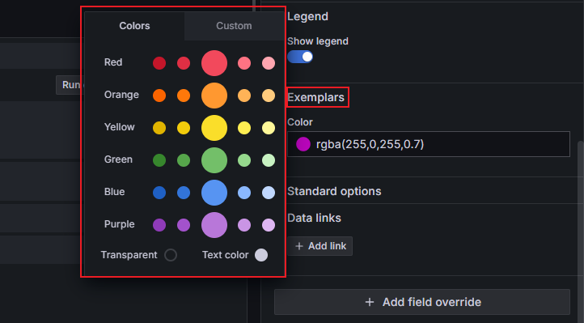The width and height of the screenshot is (584, 323).
Task: Collapse the Data links section
Action: click(314, 218)
